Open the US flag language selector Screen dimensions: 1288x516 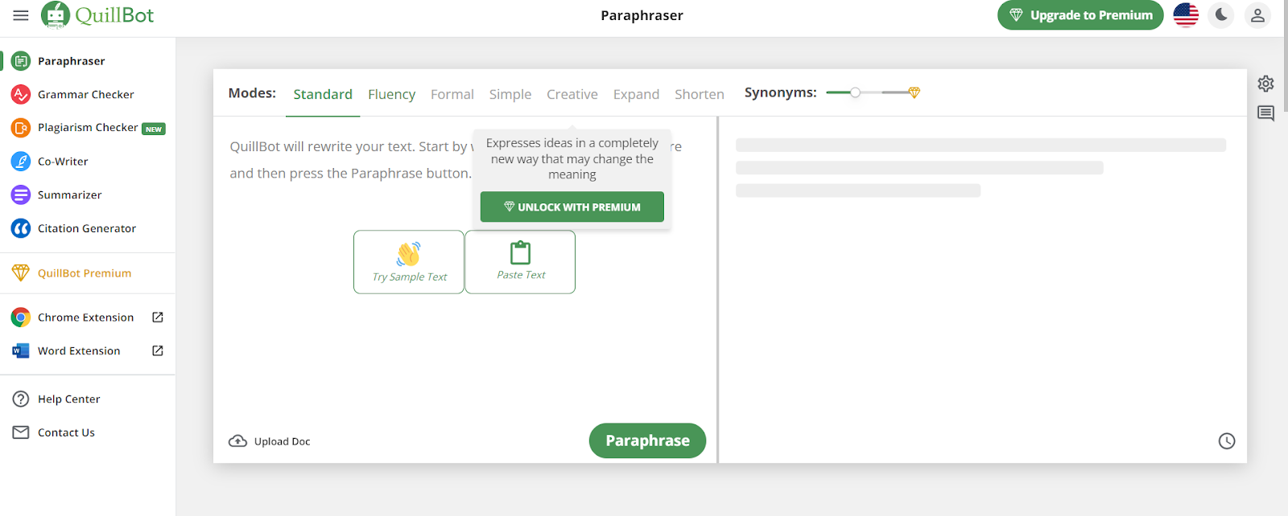(1186, 15)
